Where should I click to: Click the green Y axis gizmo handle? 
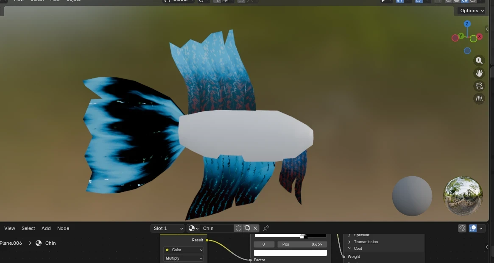pyautogui.click(x=461, y=36)
